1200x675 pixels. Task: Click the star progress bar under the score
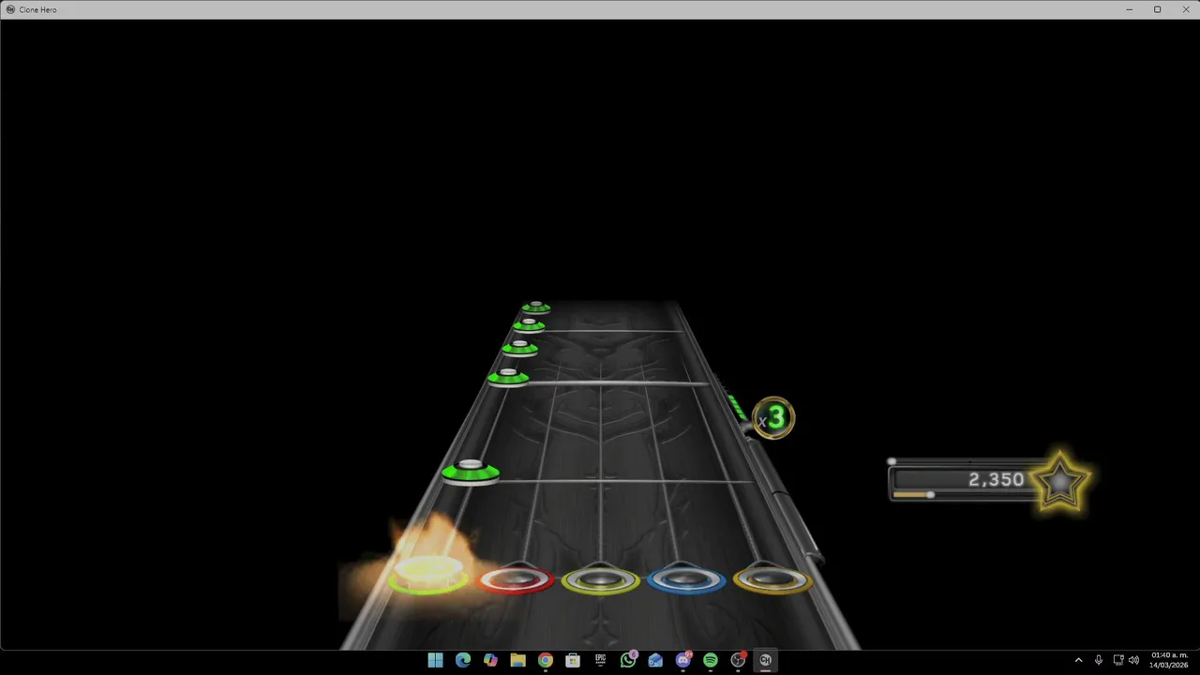[964, 494]
